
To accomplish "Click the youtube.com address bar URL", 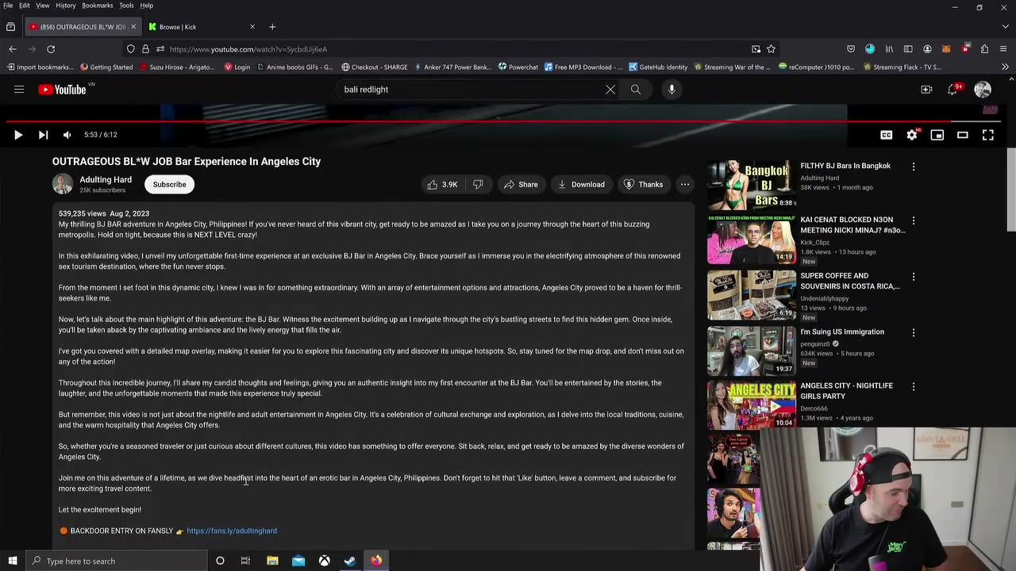I will pyautogui.click(x=248, y=49).
